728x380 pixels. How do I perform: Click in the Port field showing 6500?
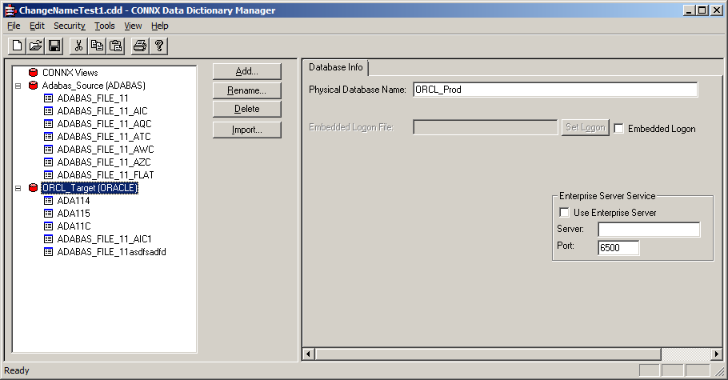(618, 248)
